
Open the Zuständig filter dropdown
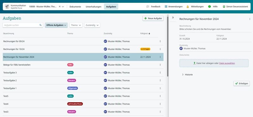[92, 25]
